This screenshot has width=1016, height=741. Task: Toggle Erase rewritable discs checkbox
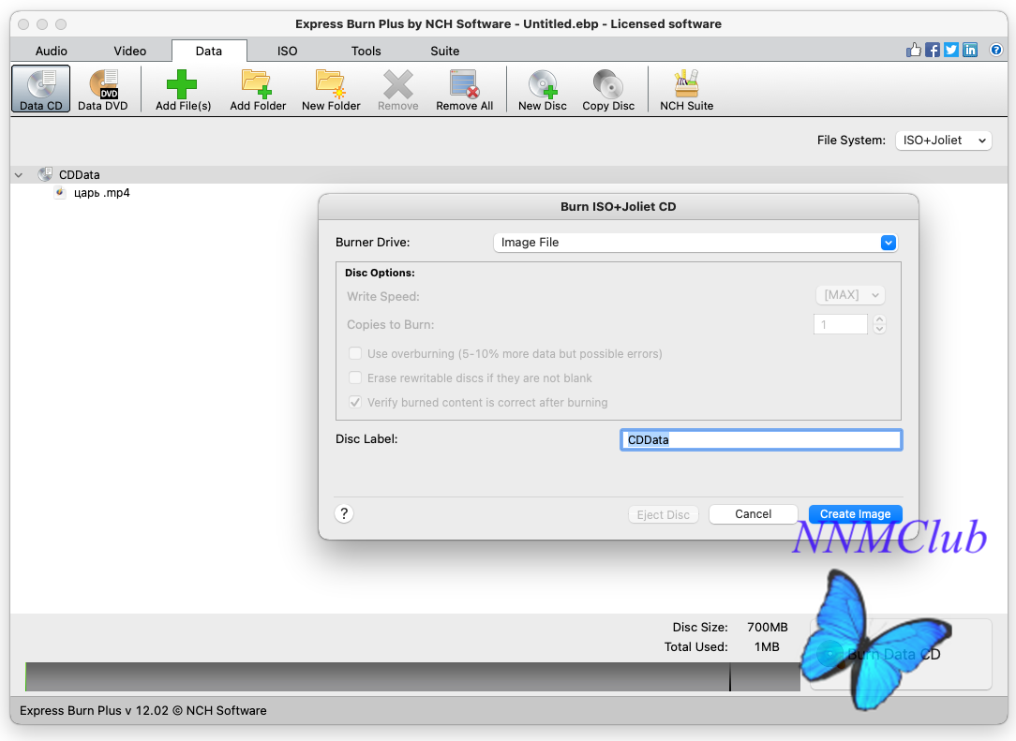[x=355, y=378]
